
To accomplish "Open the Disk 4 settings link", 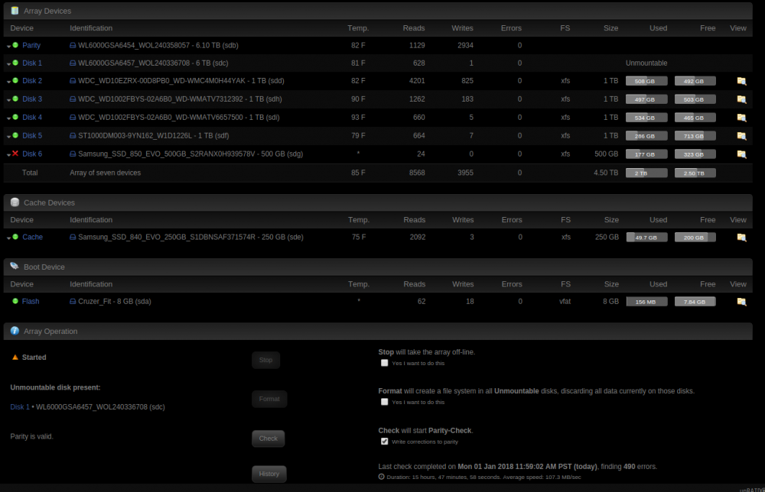I will click(32, 118).
